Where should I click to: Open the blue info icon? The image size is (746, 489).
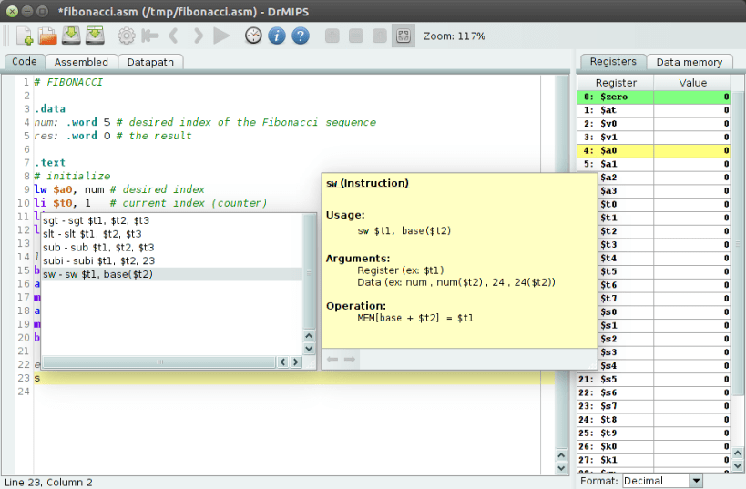pyautogui.click(x=277, y=36)
